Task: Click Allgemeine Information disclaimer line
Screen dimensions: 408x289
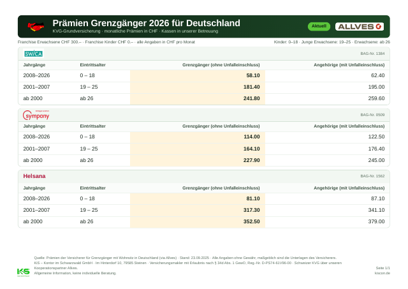Action: click(75, 273)
